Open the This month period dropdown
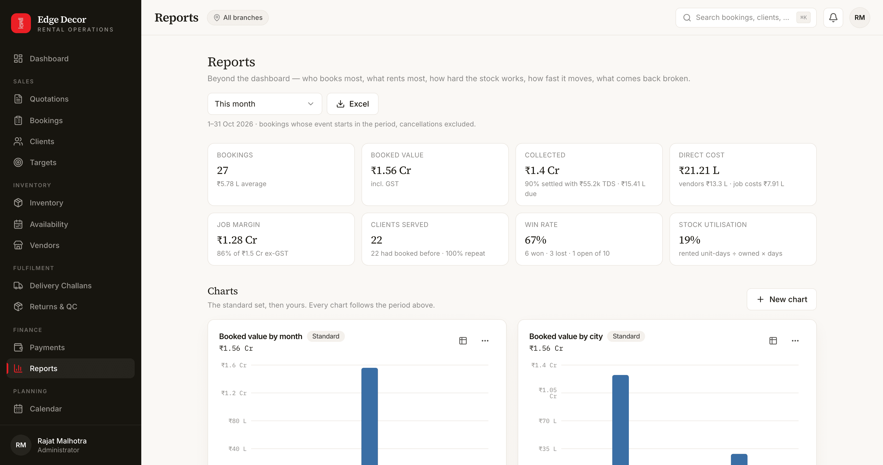 tap(265, 104)
